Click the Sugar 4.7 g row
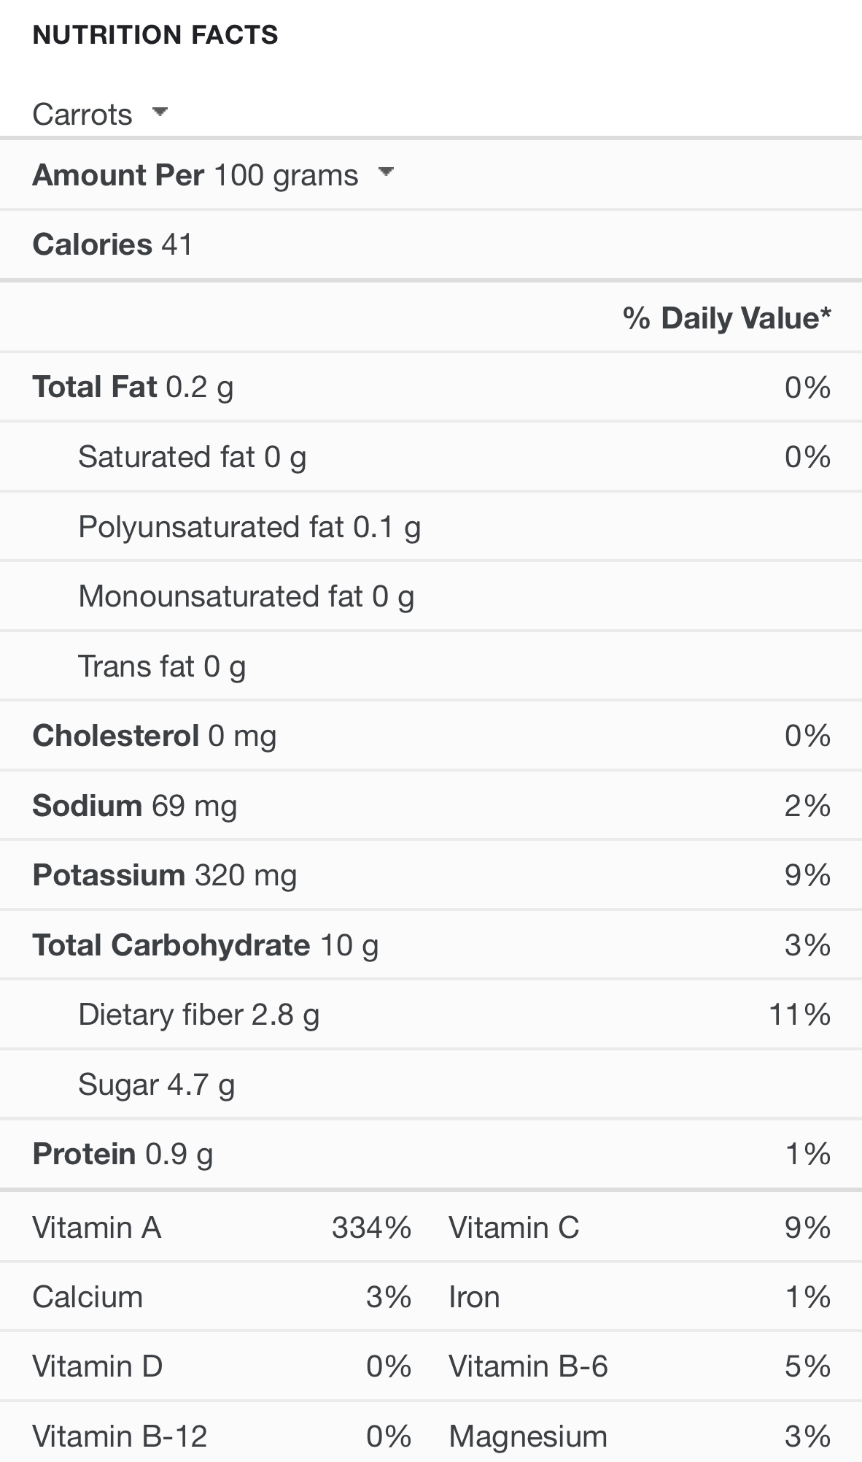862x1462 pixels. pyautogui.click(x=156, y=1085)
